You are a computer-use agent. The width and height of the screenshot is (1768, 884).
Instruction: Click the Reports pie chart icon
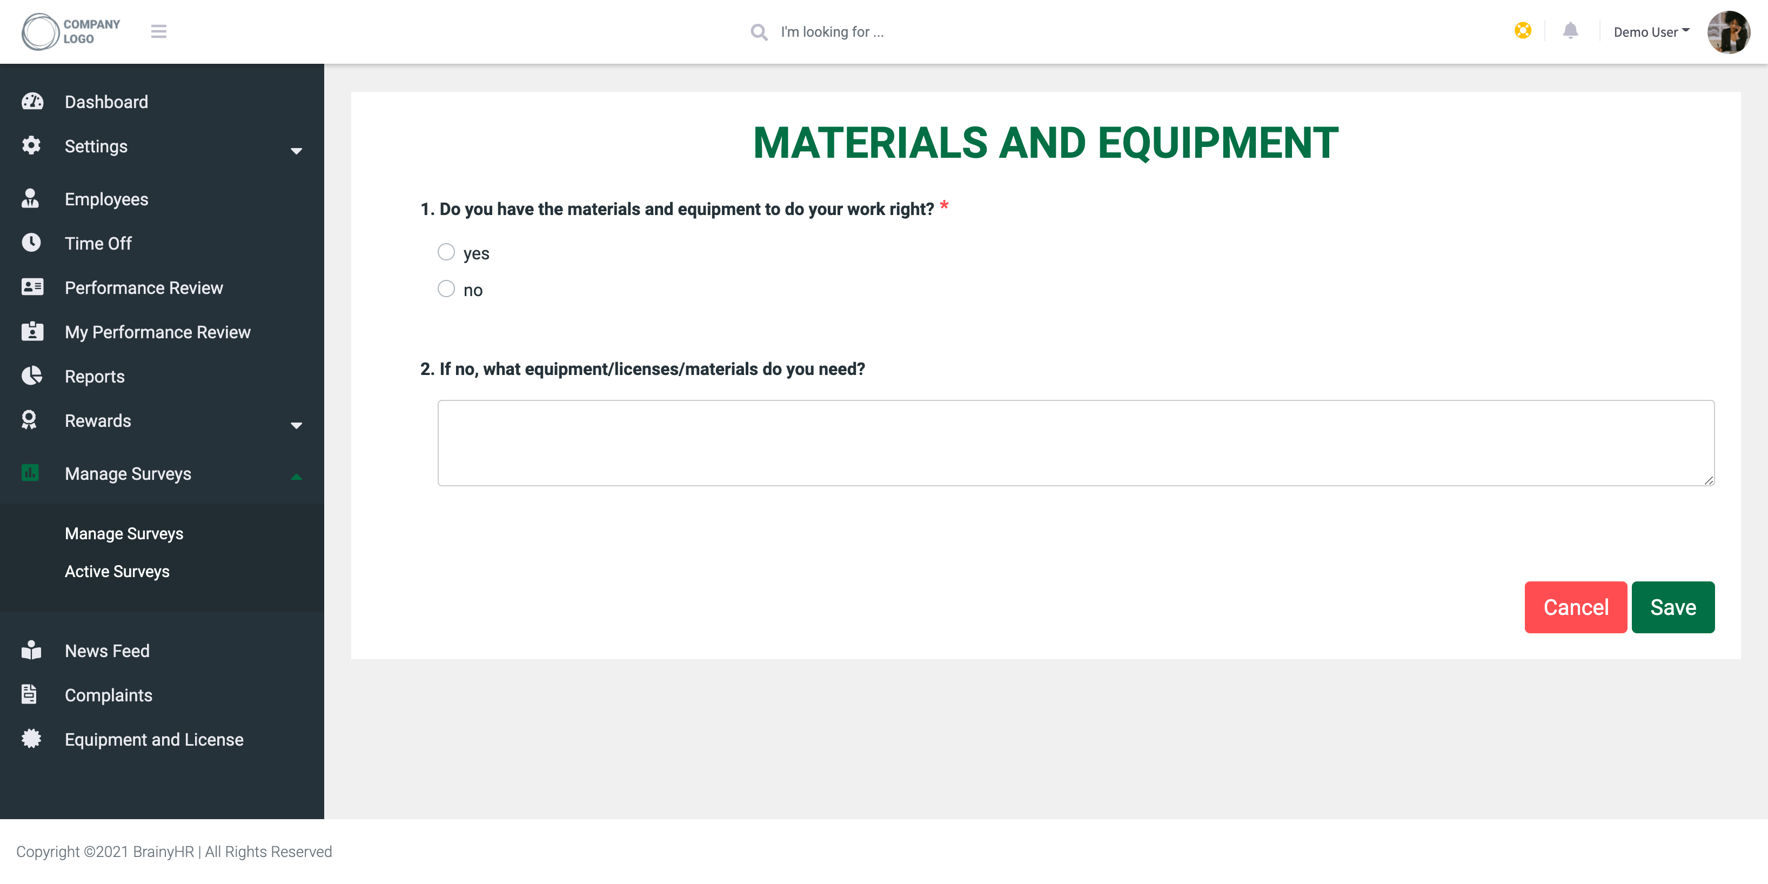click(x=32, y=376)
